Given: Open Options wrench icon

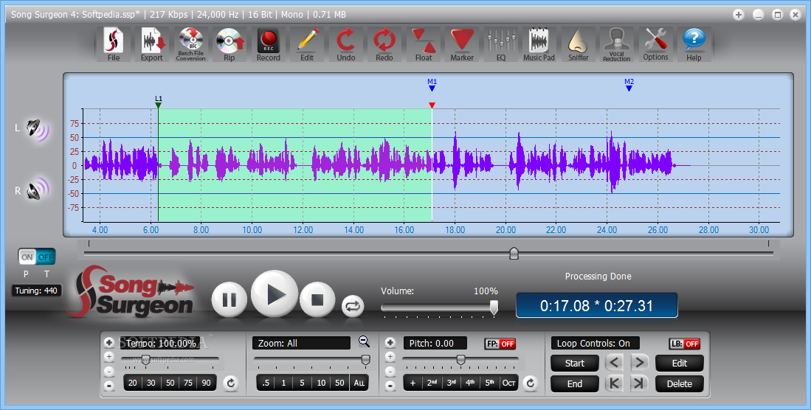Looking at the screenshot, I should click(x=655, y=44).
